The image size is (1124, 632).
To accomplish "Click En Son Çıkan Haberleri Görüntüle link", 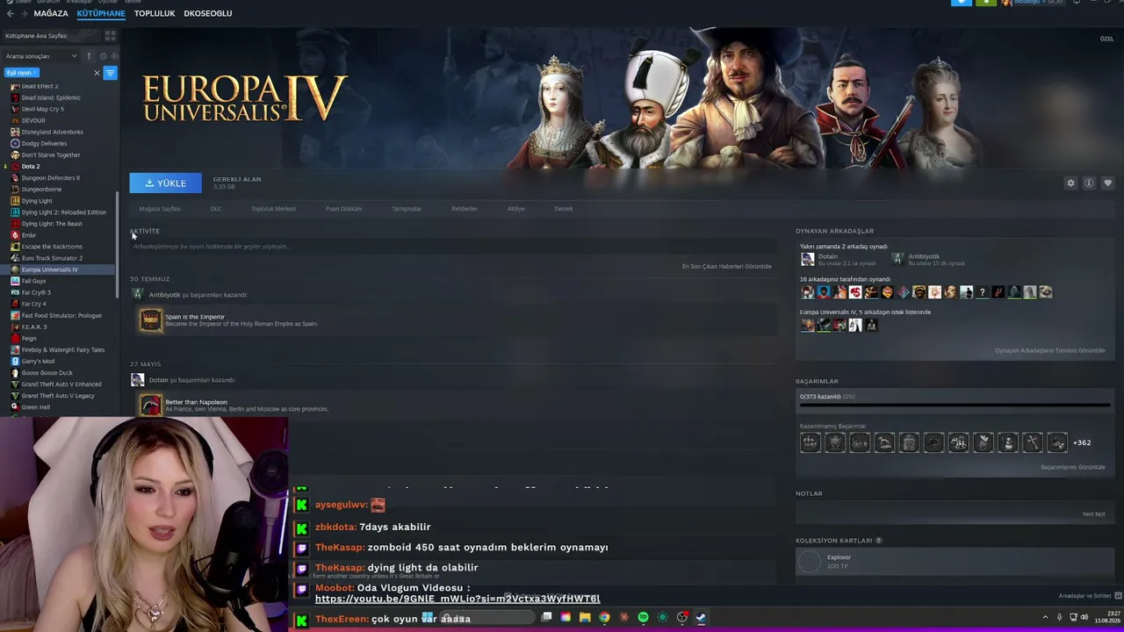I will [x=726, y=266].
